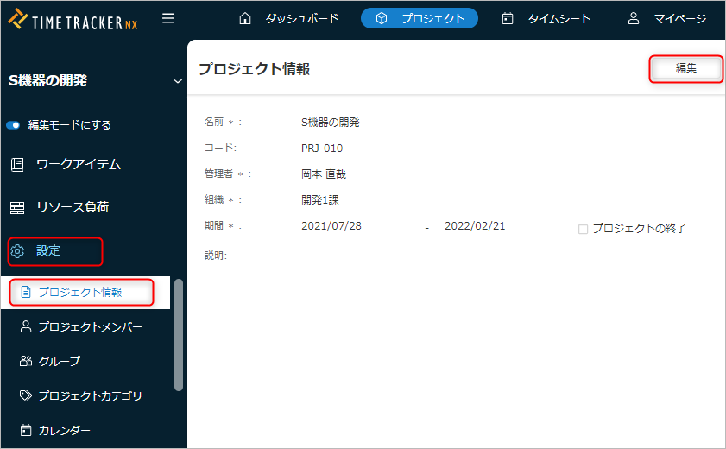Click the work item icon in sidebar
This screenshot has height=449, width=726.
(17, 165)
